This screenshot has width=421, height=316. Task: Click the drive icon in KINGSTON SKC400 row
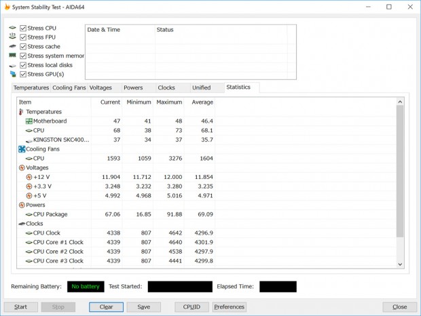(x=29, y=140)
